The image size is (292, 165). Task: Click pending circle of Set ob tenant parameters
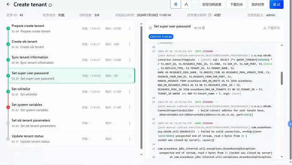pos(8,123)
